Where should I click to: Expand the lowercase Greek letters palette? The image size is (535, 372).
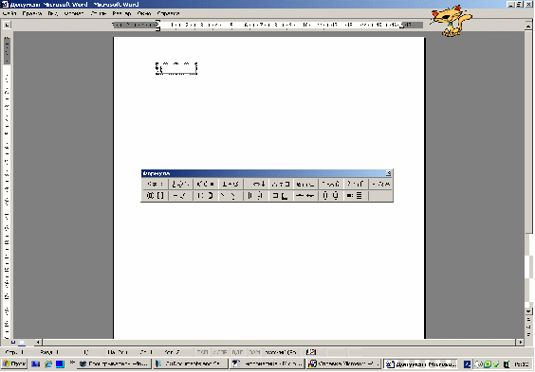(356, 185)
